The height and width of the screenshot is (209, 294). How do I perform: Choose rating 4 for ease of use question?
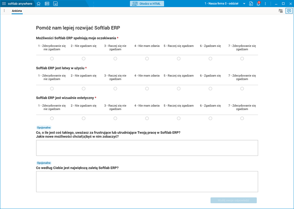147,89
